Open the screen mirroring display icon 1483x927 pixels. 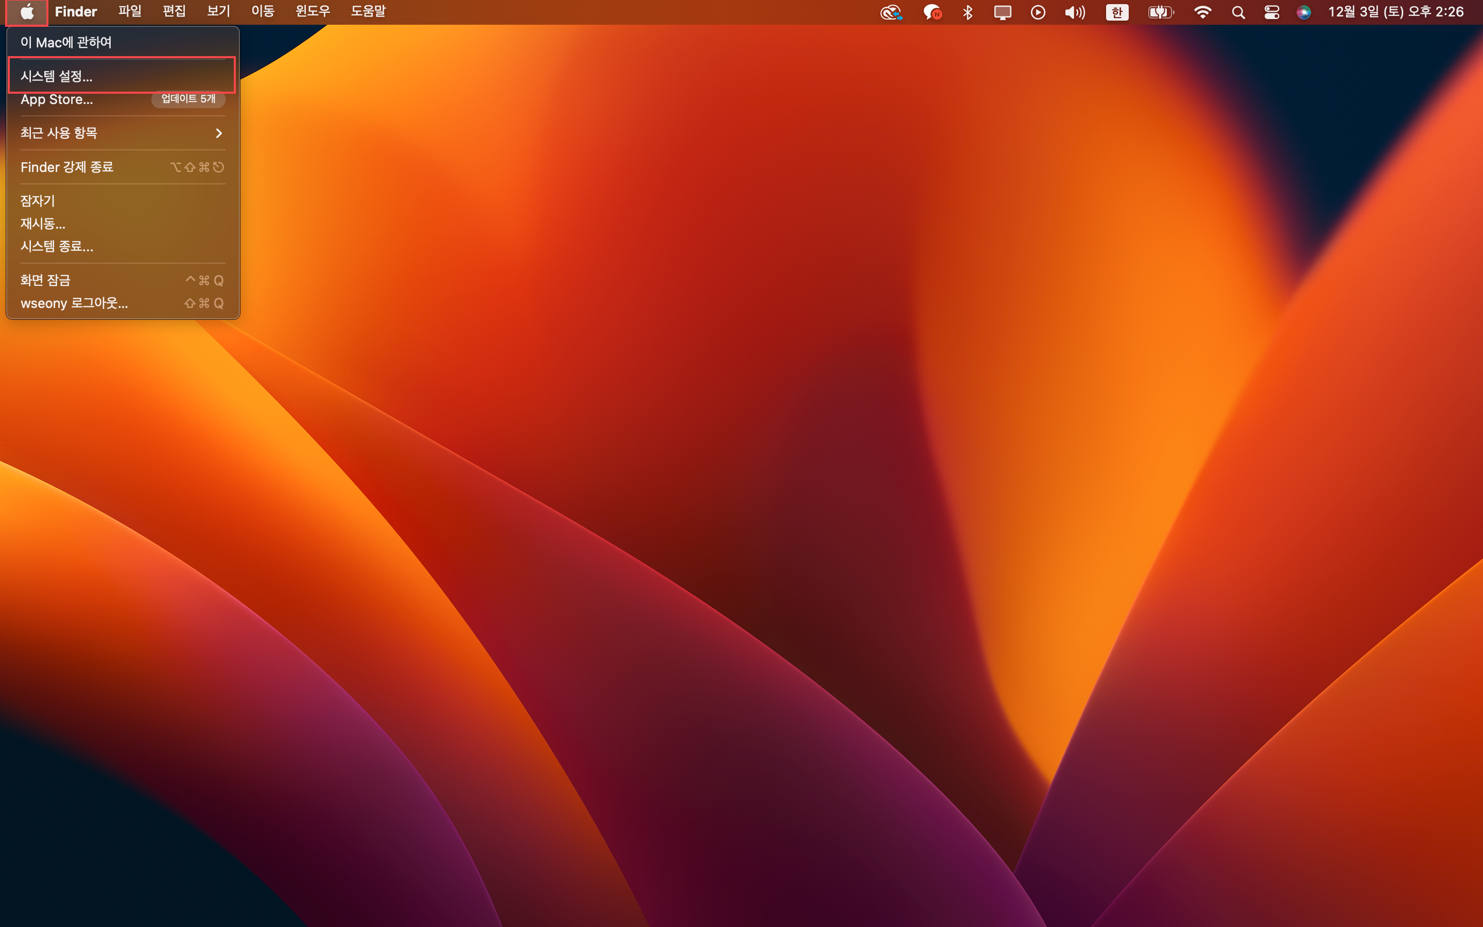click(x=1003, y=12)
